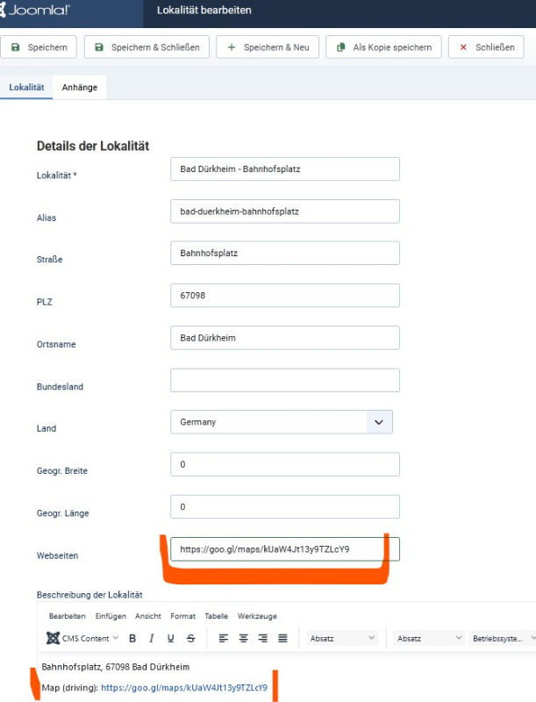Screen dimensions: 536x702
Task: Click into the Bundesland input field
Action: (x=285, y=380)
